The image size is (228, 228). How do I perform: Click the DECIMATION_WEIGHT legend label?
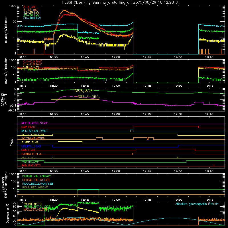tap(36, 180)
